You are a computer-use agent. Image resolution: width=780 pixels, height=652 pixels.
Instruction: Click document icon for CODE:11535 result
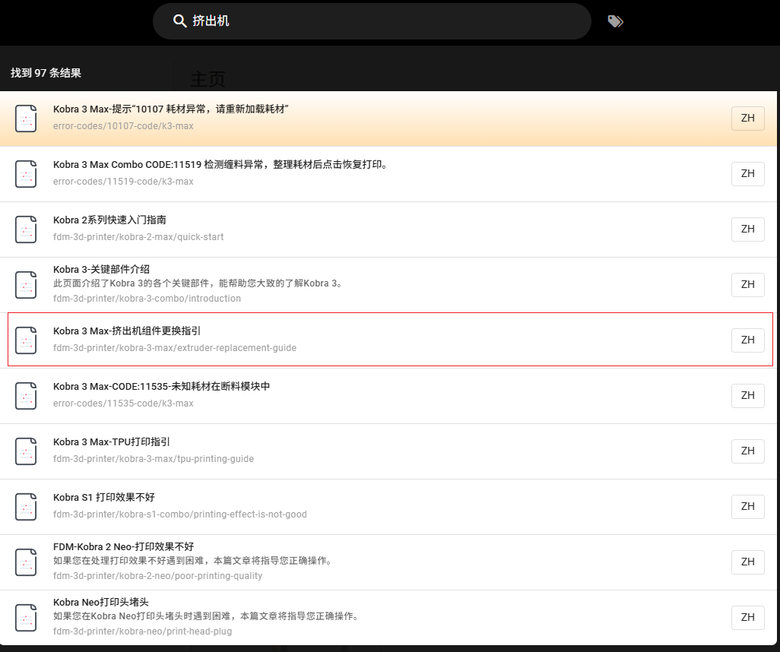click(26, 396)
